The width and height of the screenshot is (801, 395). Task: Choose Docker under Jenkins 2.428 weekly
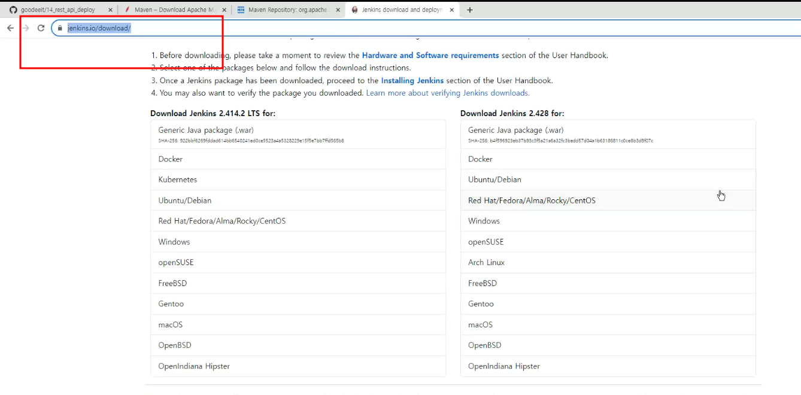608,159
